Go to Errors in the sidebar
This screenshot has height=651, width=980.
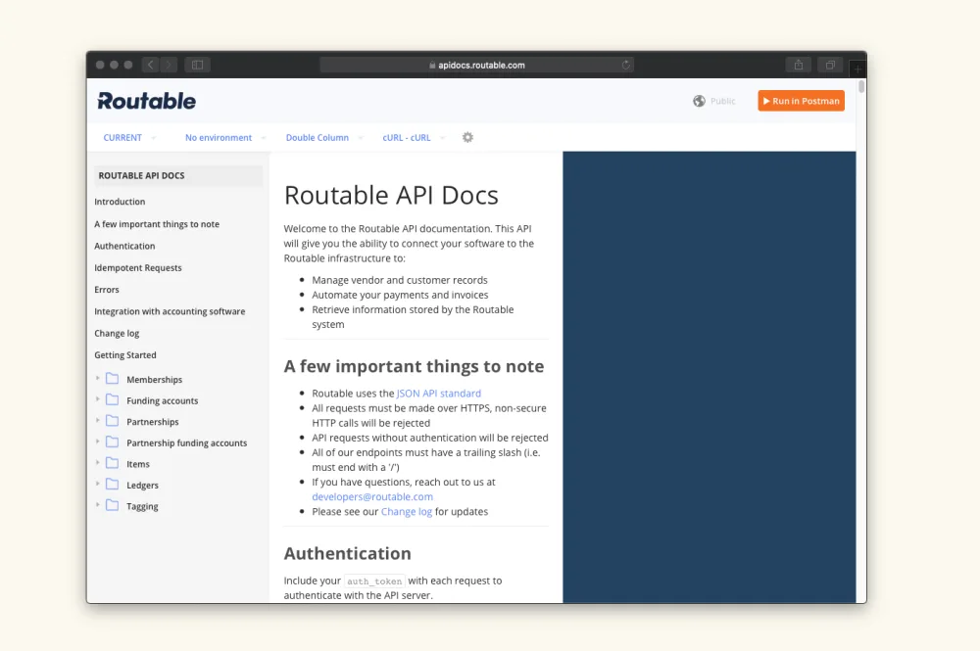[107, 290]
